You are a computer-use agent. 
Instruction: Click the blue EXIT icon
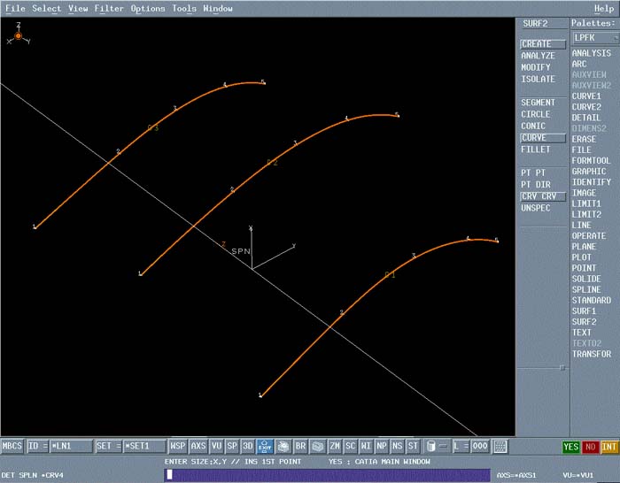tap(265, 446)
